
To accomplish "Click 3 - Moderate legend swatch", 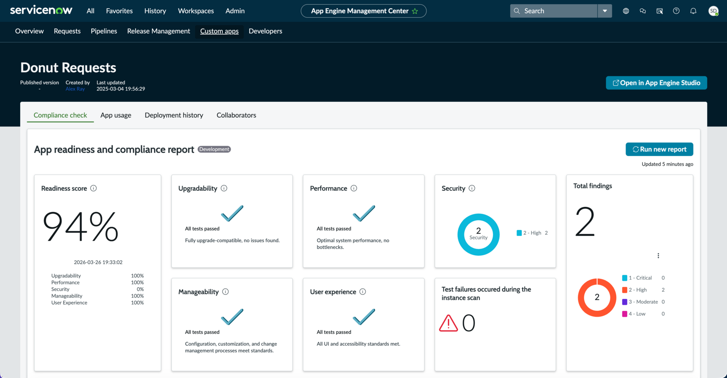I will click(625, 302).
